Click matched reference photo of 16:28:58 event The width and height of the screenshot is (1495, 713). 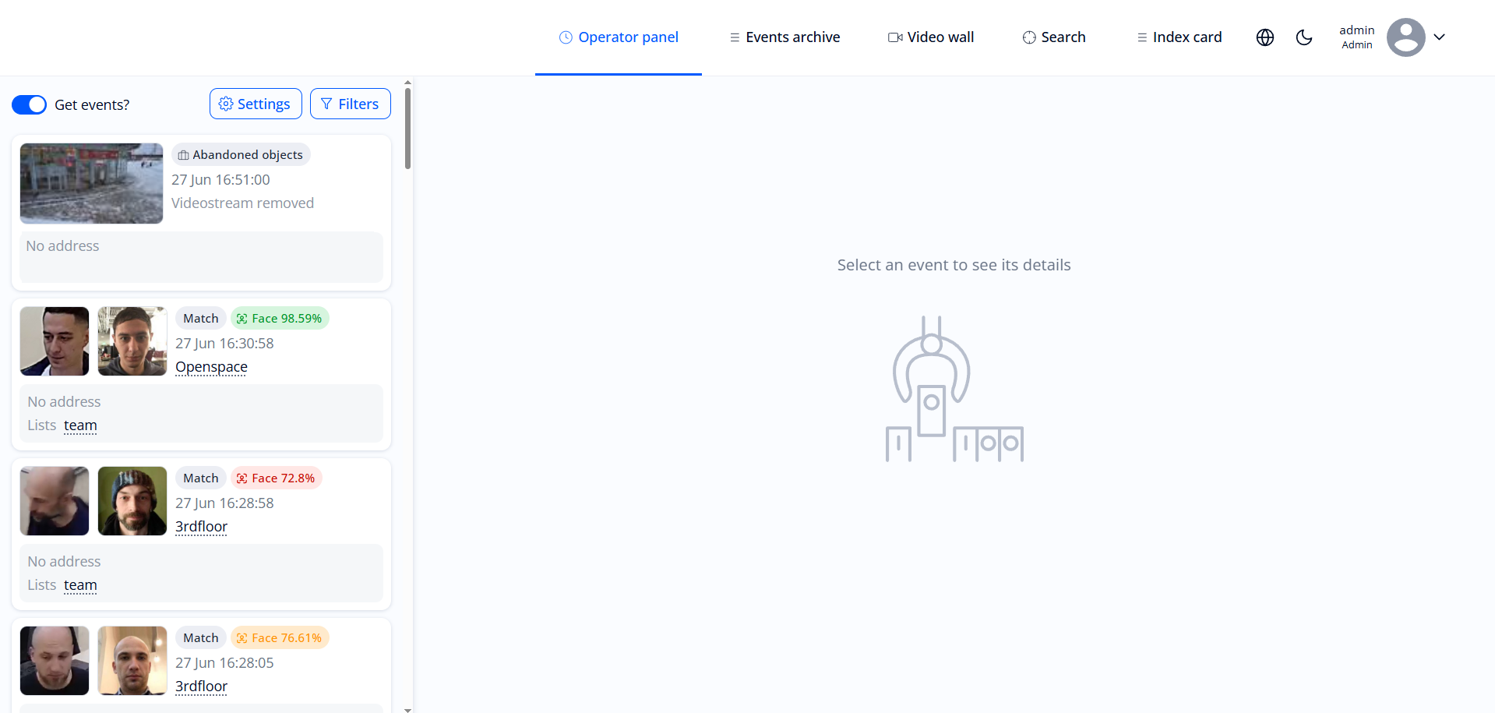point(132,501)
